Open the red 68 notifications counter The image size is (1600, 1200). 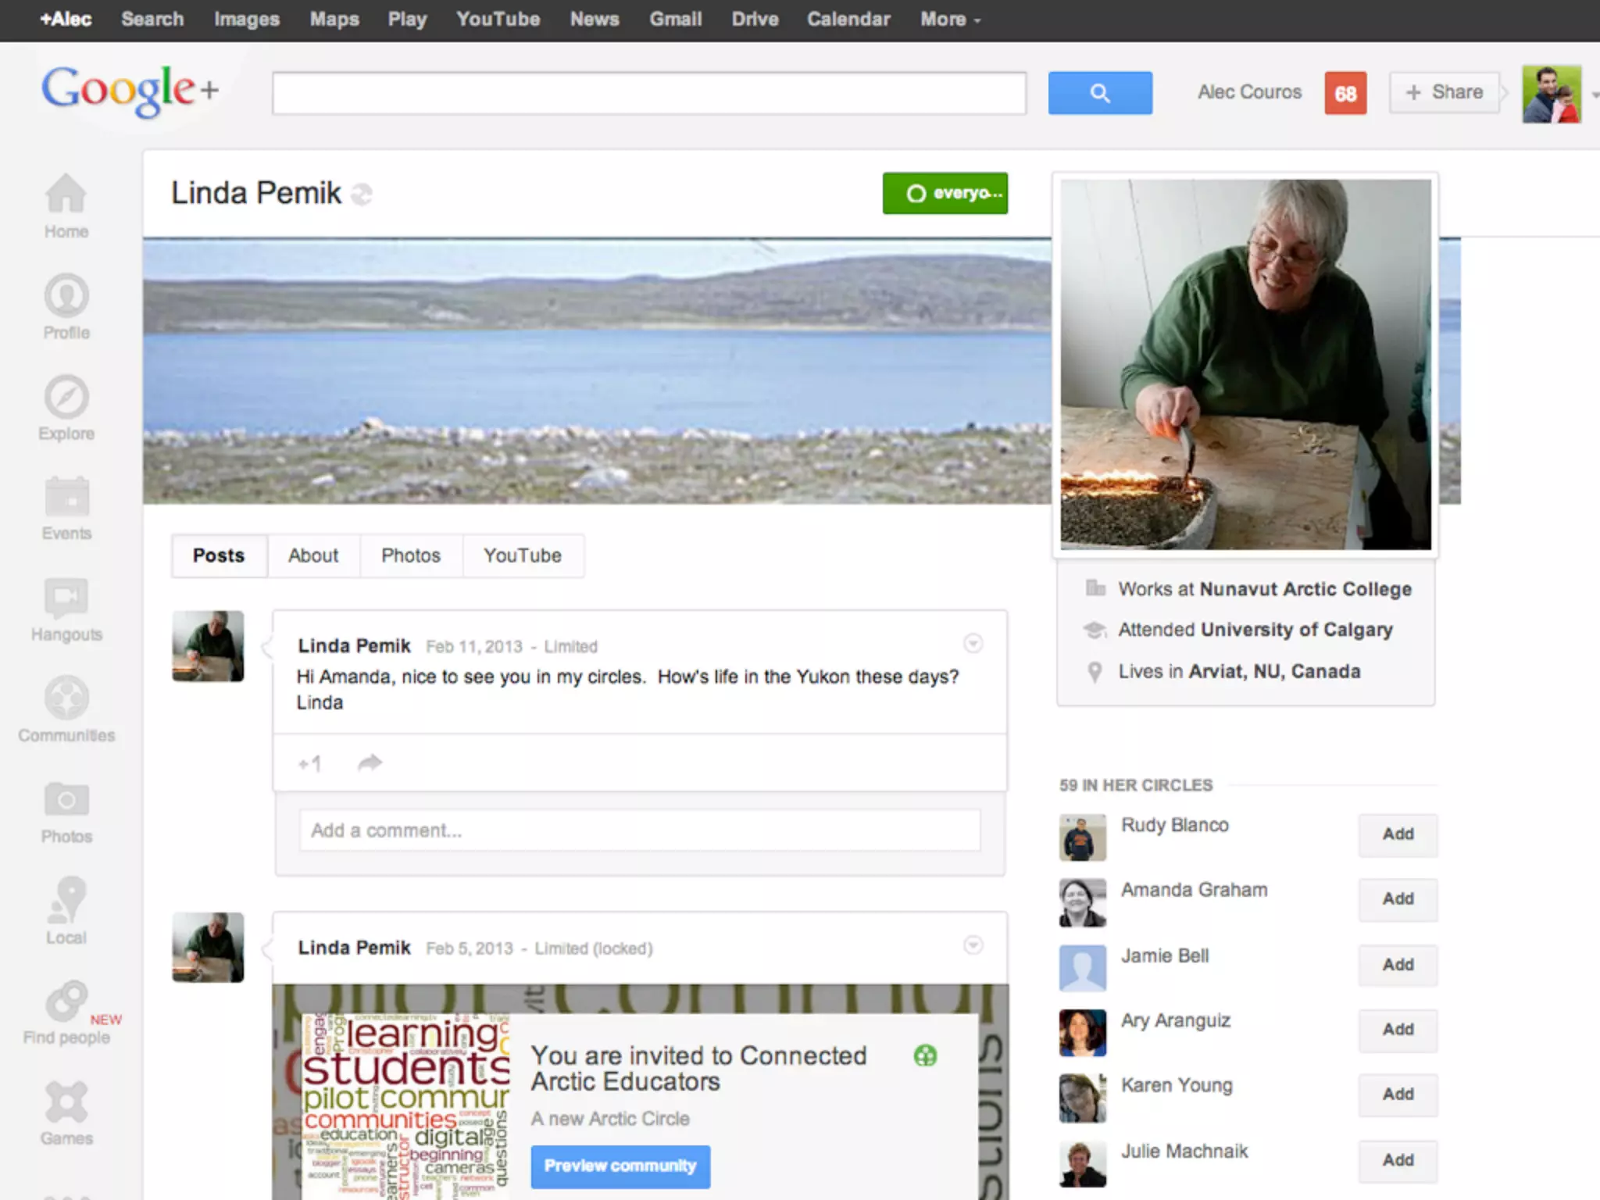coord(1345,94)
